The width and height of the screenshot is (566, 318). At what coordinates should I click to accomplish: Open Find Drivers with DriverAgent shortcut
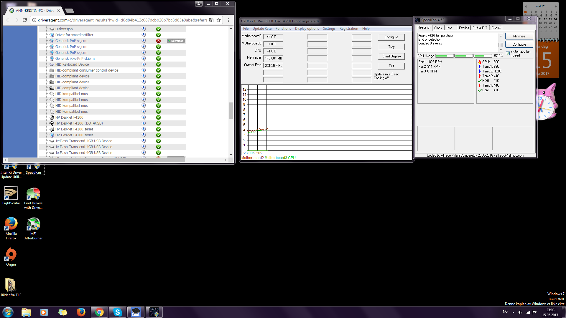click(33, 198)
